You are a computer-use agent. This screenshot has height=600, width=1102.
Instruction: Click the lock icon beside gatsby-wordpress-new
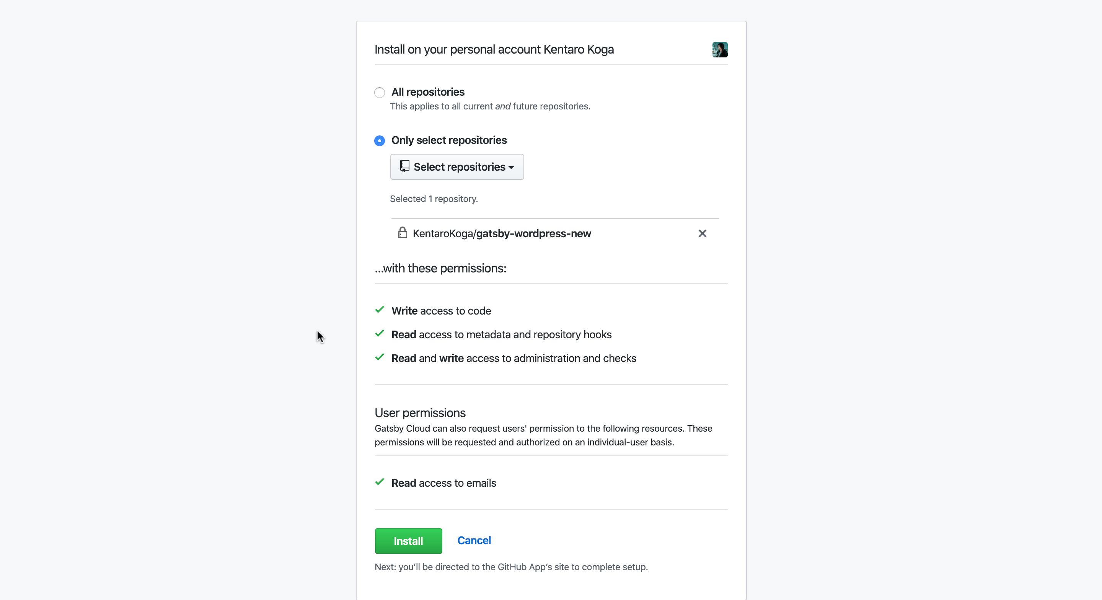point(402,233)
